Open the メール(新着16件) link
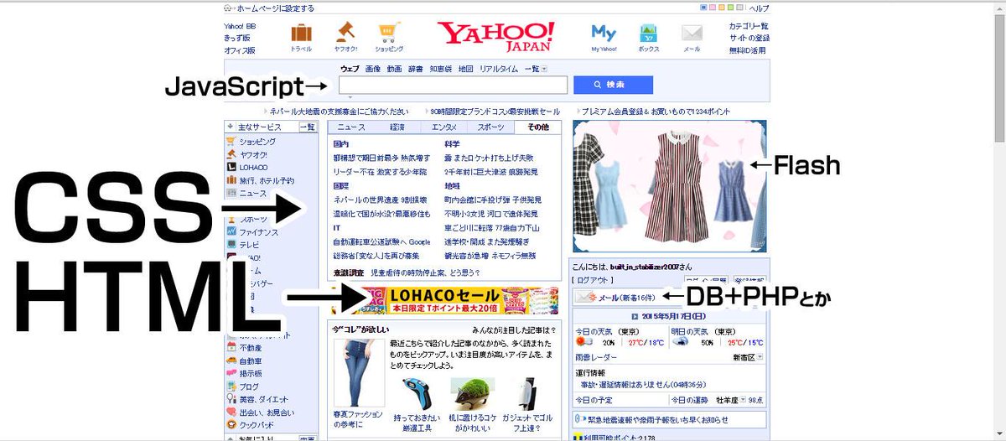1006x441 pixels. click(628, 297)
